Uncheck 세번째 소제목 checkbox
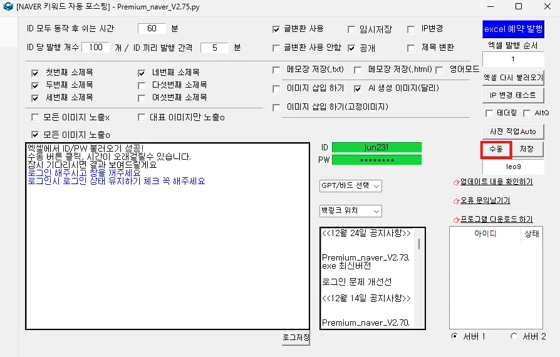Viewport: 560px width, 357px height. coord(35,98)
